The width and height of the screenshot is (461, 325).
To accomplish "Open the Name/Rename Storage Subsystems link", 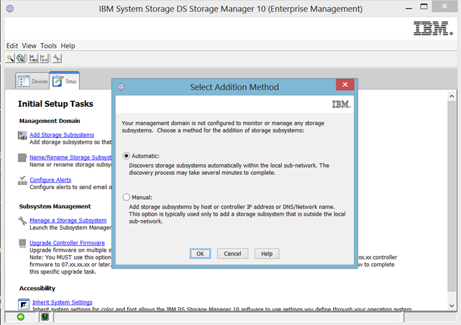I will 71,157.
